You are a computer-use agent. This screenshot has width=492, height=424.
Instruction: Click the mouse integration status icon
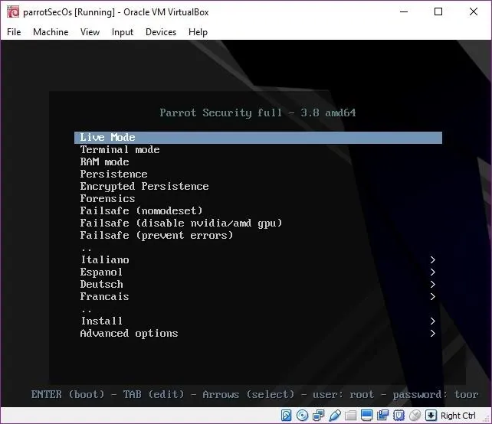(x=415, y=416)
